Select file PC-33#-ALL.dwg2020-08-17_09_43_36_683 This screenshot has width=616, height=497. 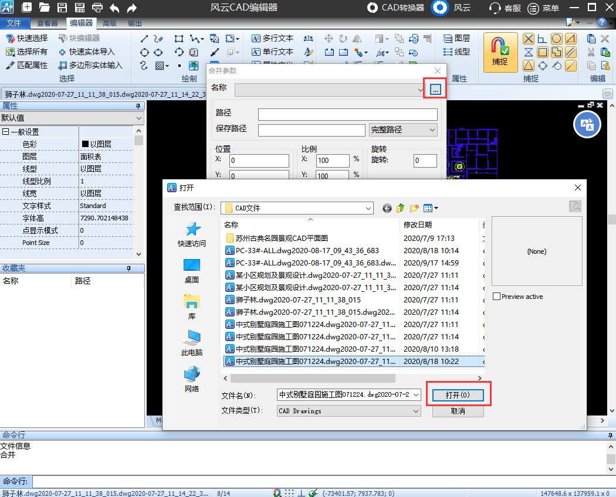pos(307,250)
